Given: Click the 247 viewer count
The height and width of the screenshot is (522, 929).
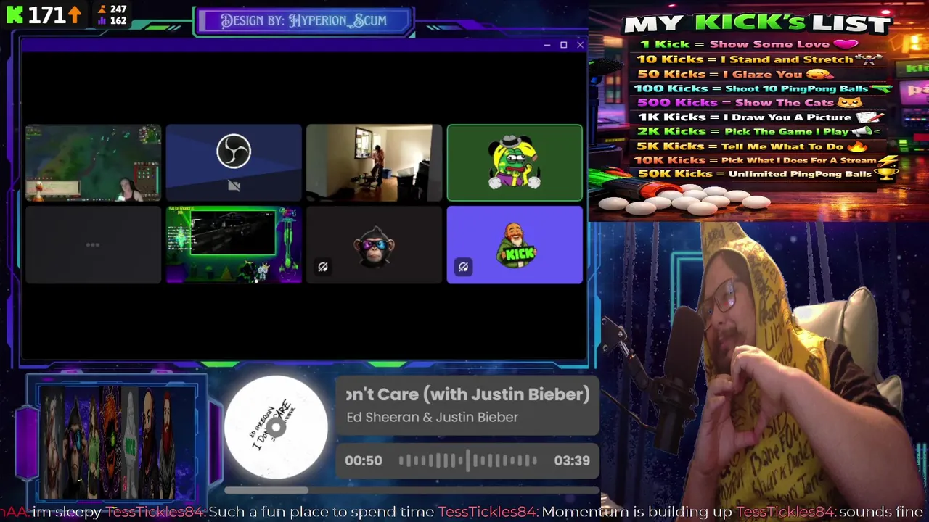Looking at the screenshot, I should tap(119, 9).
